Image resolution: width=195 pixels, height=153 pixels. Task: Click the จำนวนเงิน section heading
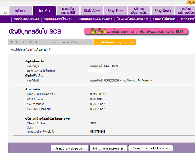point(32,89)
